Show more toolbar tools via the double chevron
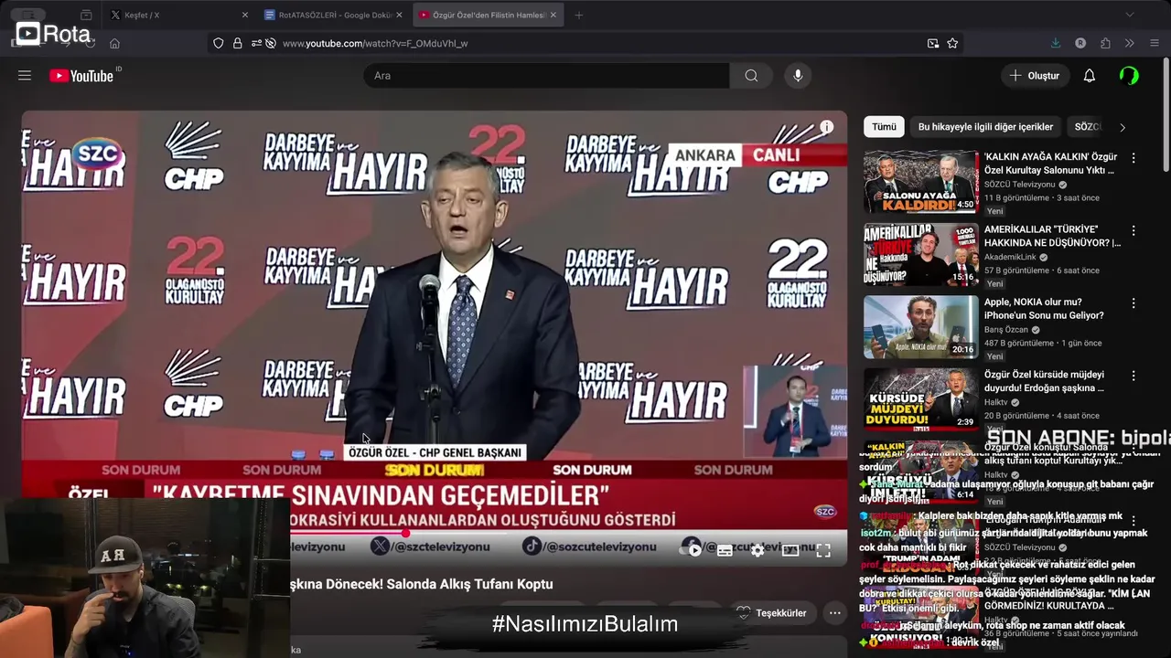This screenshot has width=1171, height=658. point(1129,43)
